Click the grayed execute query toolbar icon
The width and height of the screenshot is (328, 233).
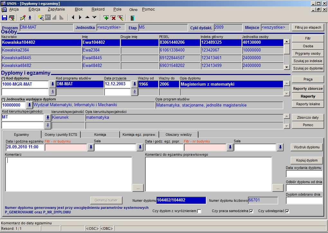pos(48,18)
